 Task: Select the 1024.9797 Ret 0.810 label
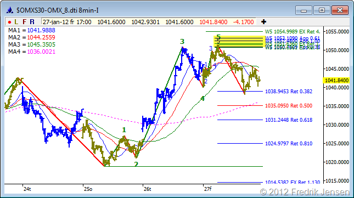(289, 143)
